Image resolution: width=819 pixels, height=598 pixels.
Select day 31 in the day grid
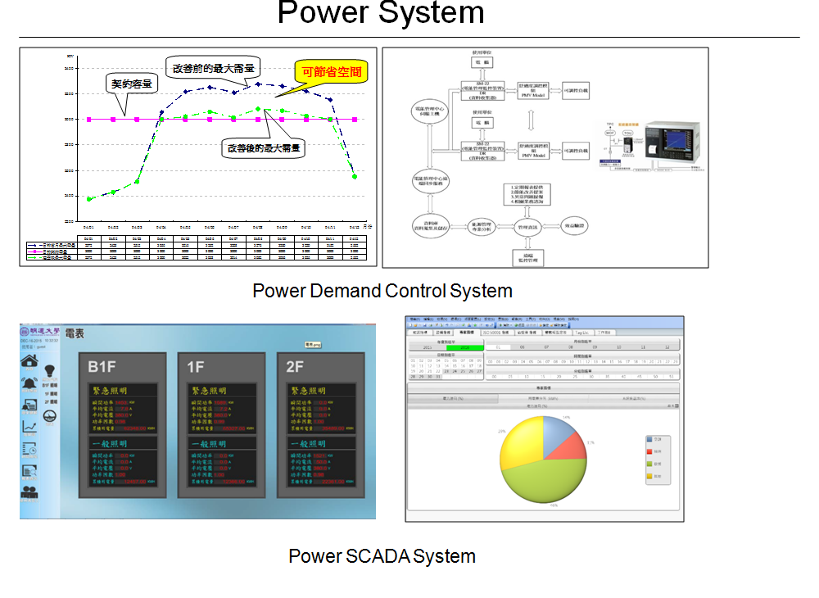pos(438,377)
